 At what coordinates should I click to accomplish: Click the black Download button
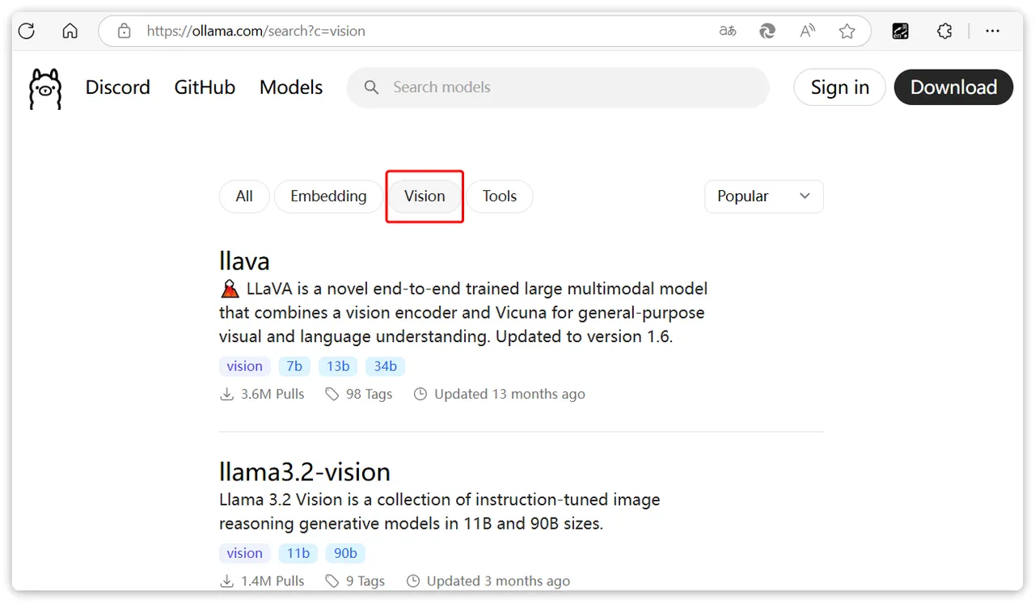[x=953, y=87]
